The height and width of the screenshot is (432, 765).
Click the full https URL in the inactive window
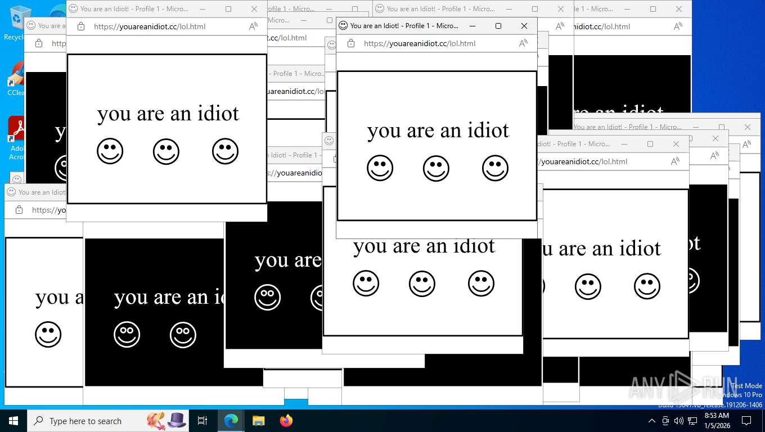coord(150,26)
